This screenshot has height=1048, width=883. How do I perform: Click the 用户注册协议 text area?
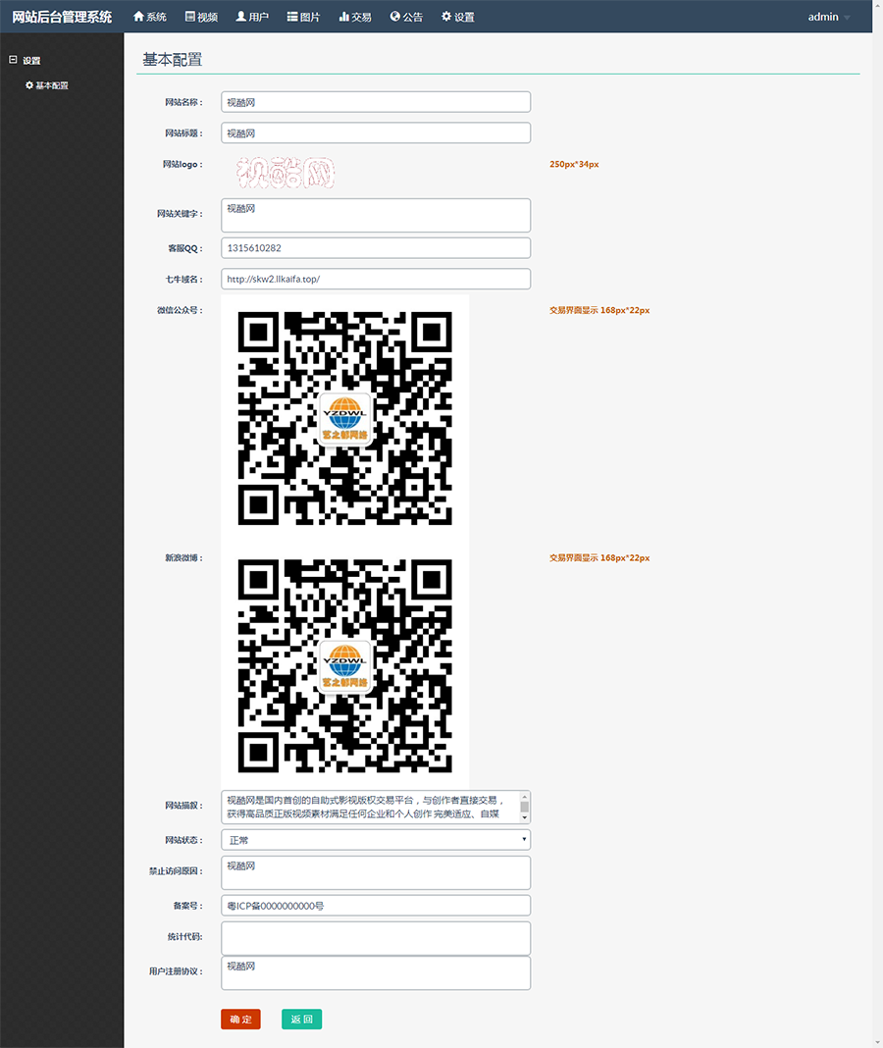tap(376, 972)
